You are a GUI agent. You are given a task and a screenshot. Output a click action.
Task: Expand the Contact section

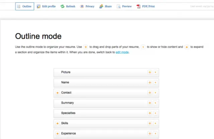tap(58, 93)
